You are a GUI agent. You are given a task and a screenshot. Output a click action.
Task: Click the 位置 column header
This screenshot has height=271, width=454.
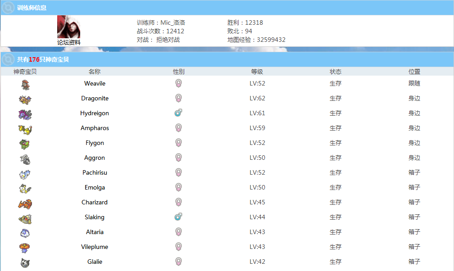(x=414, y=72)
